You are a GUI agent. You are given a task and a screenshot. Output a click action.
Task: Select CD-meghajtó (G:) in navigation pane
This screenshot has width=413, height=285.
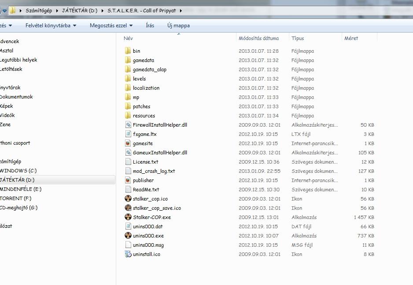[18, 207]
